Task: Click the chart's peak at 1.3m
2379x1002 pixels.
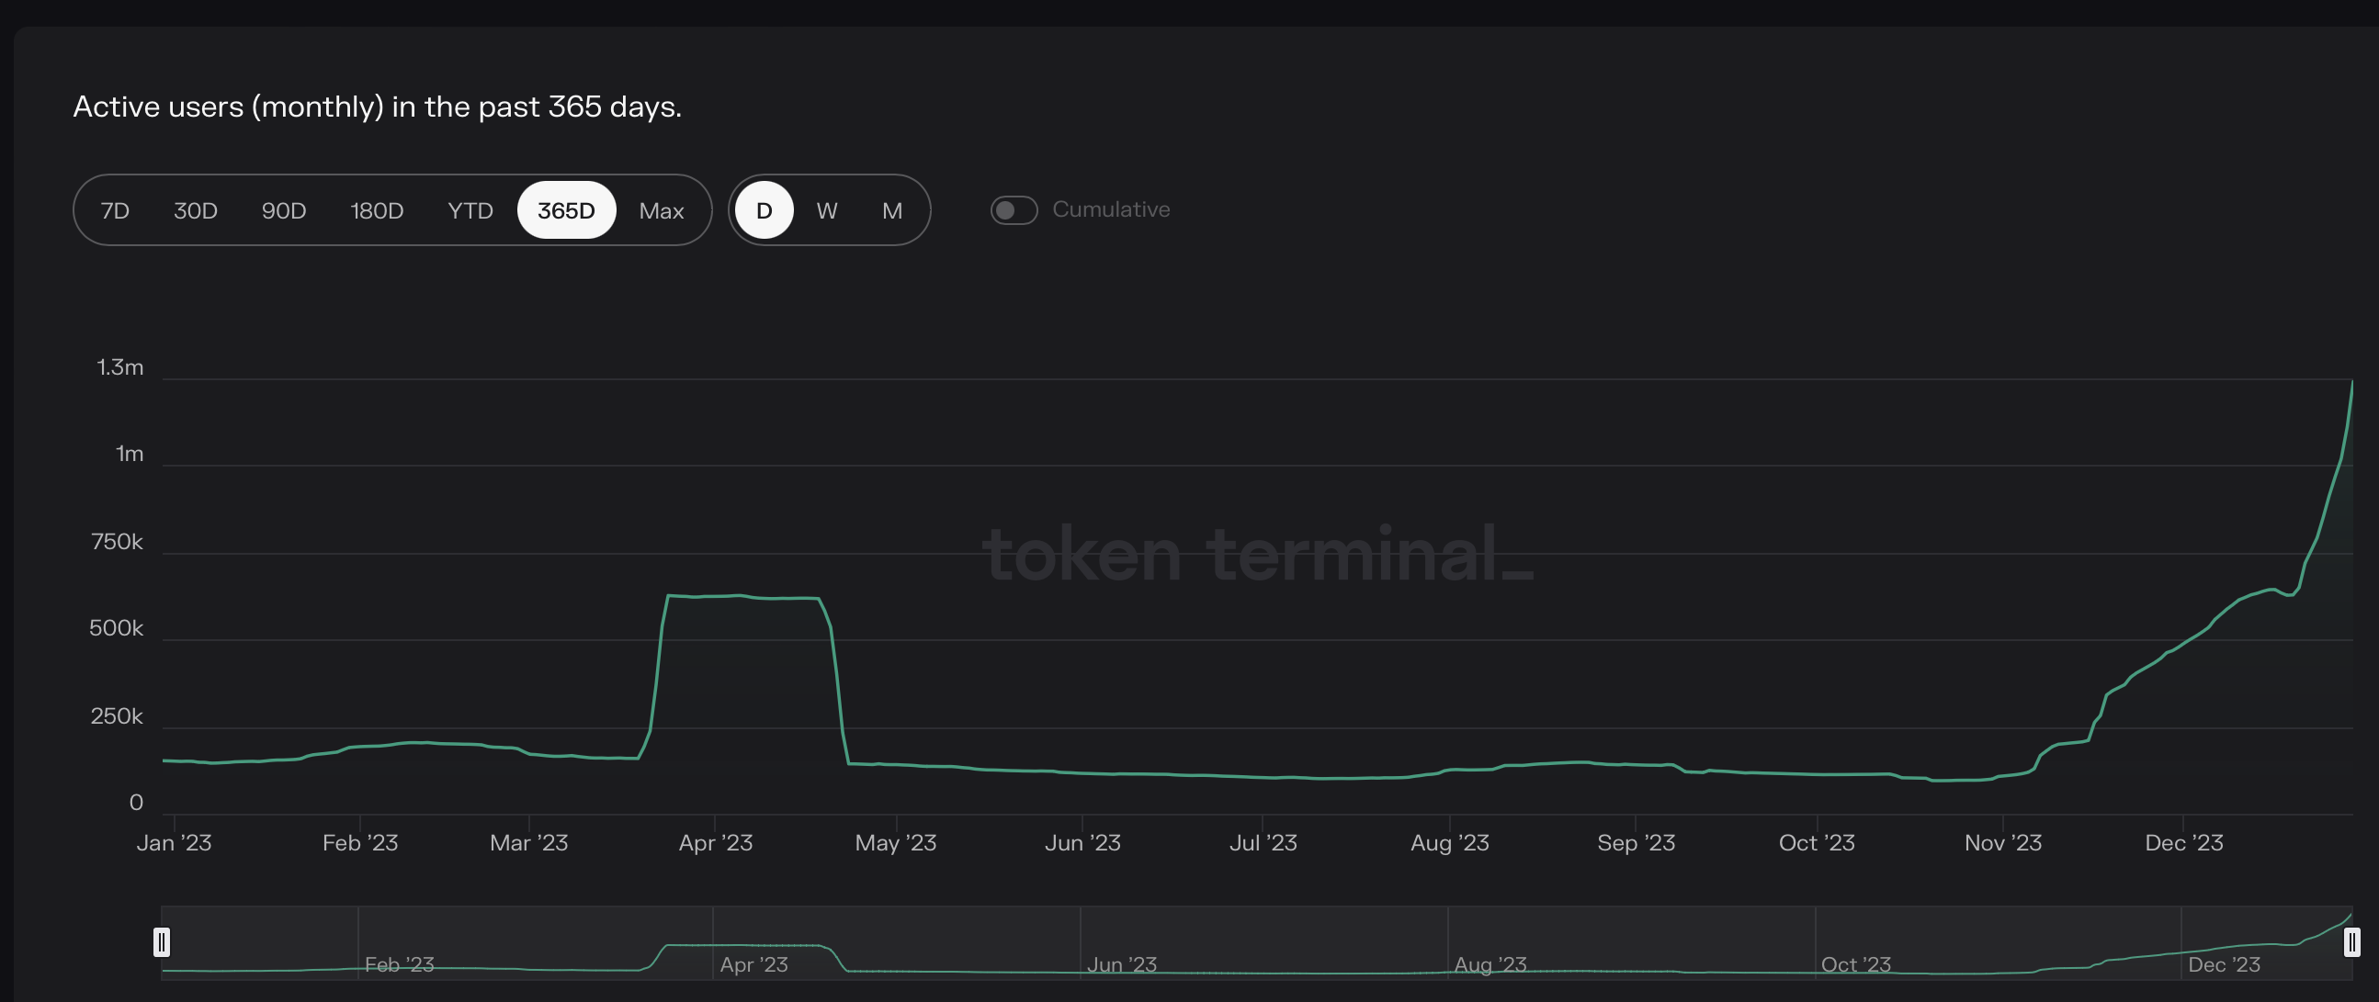Action: coord(2351,381)
